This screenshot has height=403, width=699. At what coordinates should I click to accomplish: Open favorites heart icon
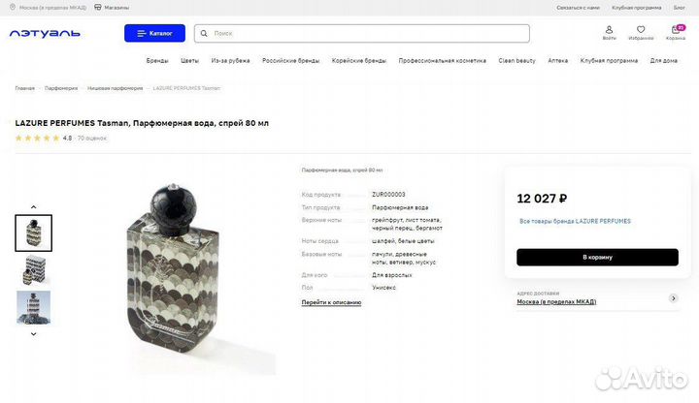tap(641, 29)
